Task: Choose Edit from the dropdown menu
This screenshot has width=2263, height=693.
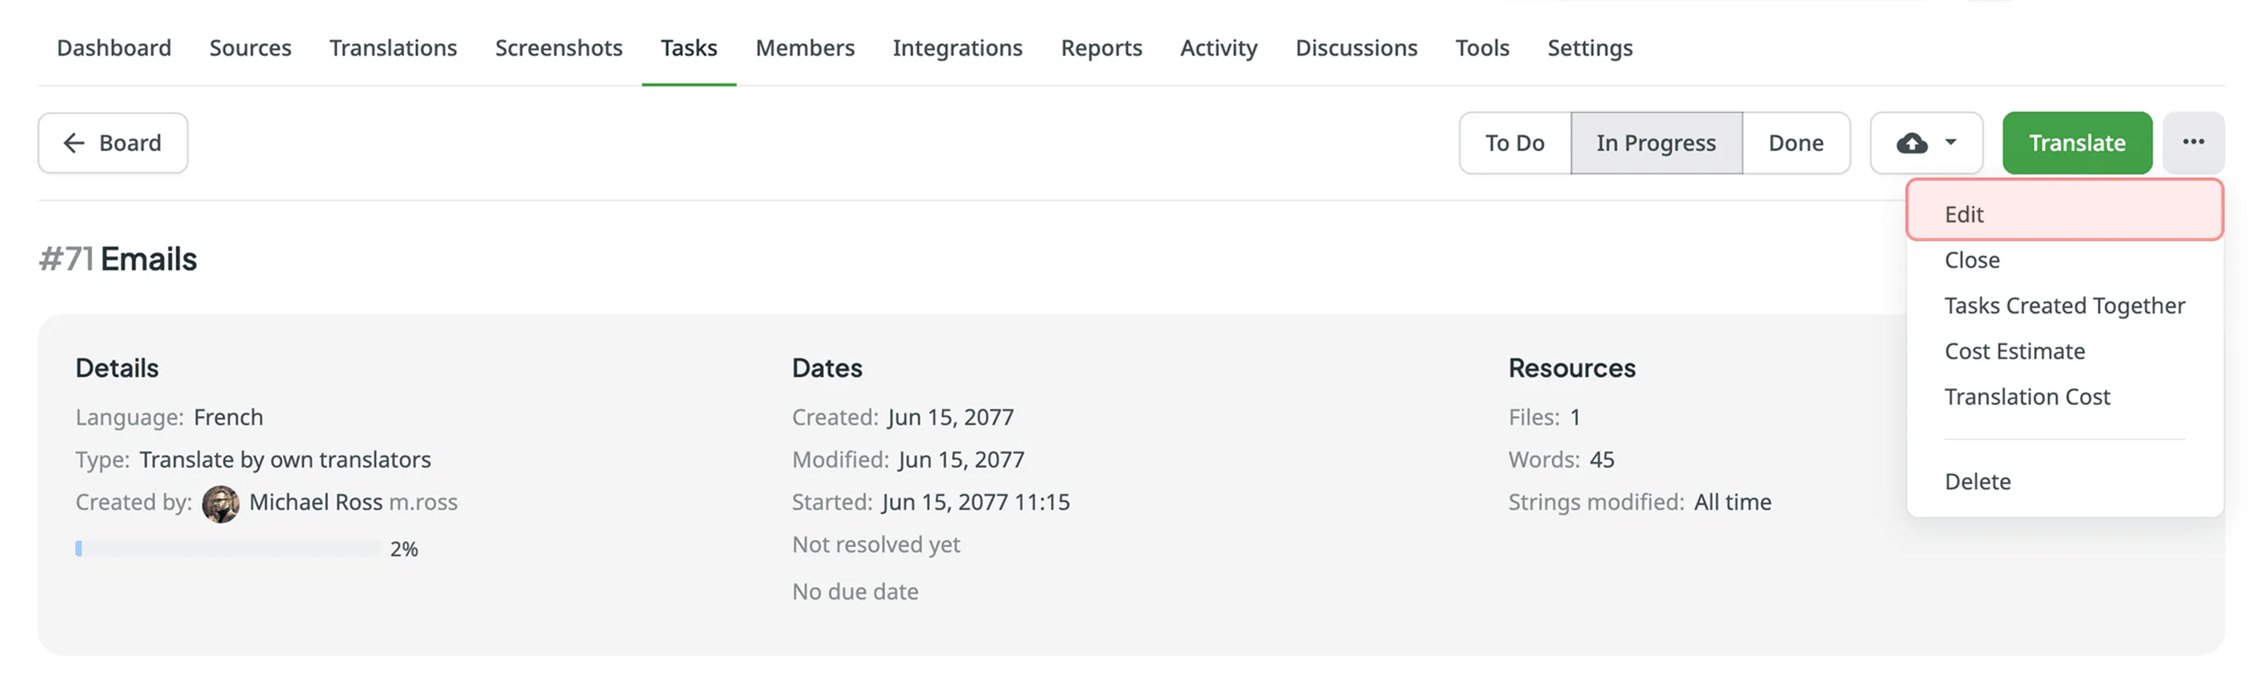Action: [1964, 214]
